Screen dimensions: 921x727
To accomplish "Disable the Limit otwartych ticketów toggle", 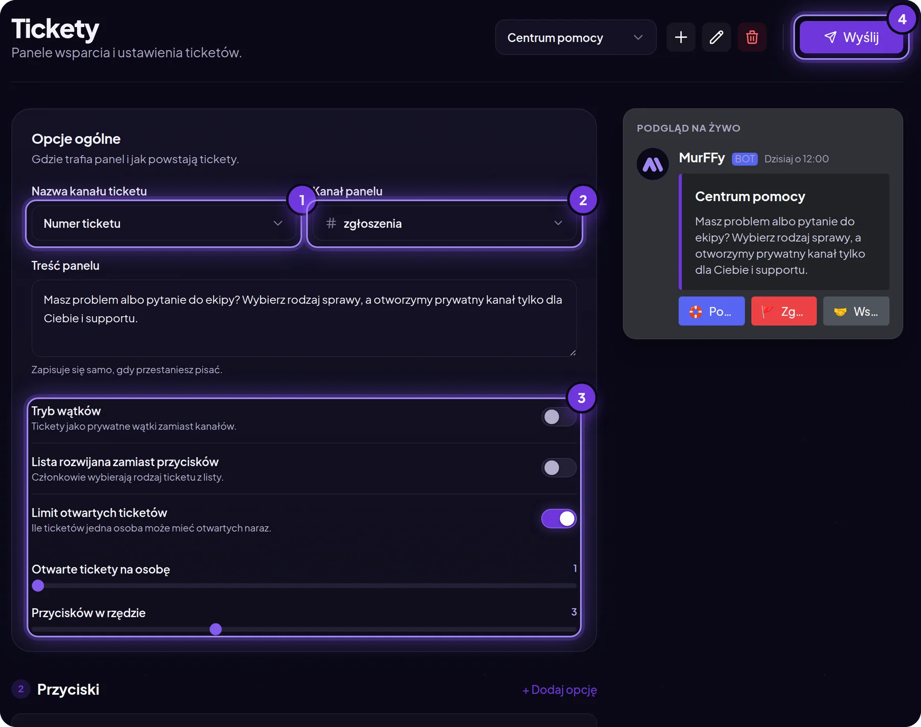I will pyautogui.click(x=559, y=519).
